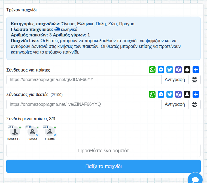Viewport: 207px width, 183px height.
Task: Start the game with Παίξε το παιχνίδι
Action: pyautogui.click(x=103, y=166)
